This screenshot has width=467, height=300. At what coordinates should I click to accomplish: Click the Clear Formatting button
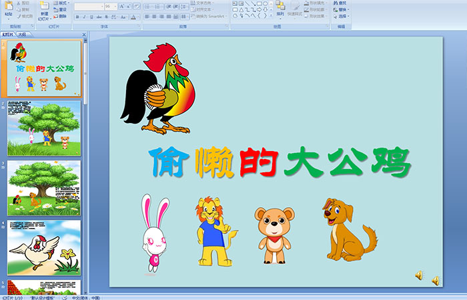click(136, 6)
